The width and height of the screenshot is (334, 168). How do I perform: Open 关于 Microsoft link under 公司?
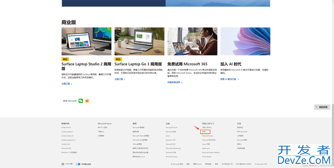pyautogui.click(x=242, y=132)
